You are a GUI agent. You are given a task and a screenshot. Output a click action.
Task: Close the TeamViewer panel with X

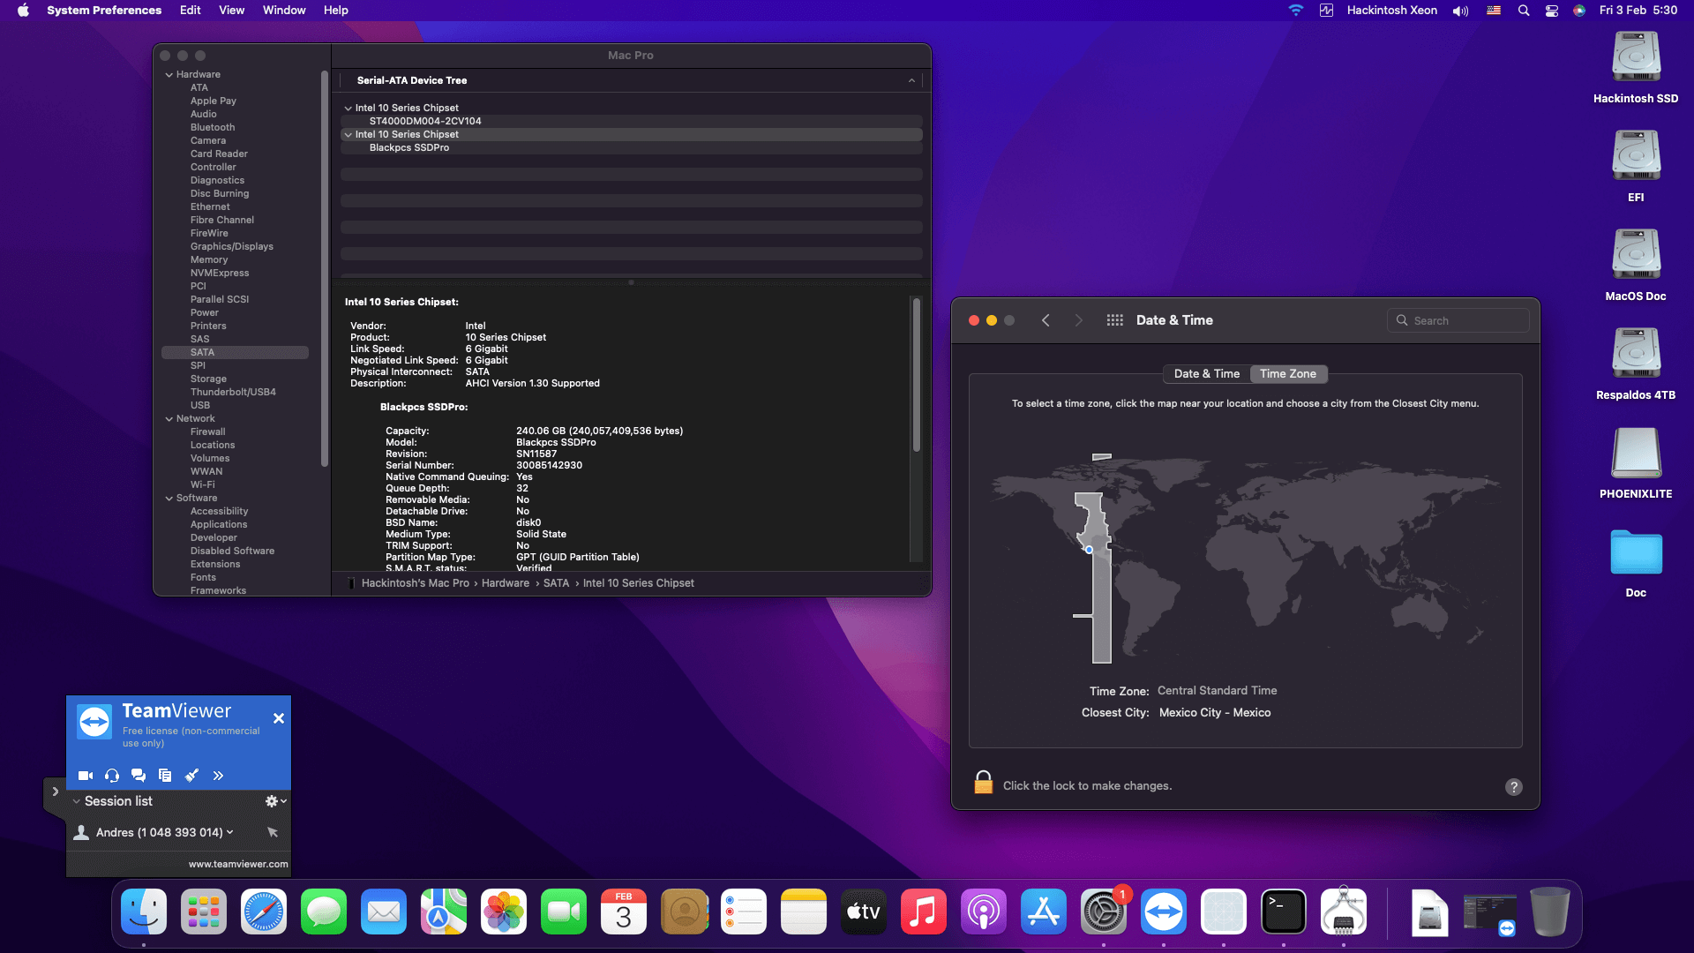[279, 718]
